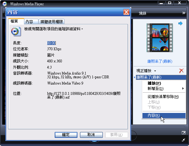The height and width of the screenshot is (146, 189).
Task: Switch to the 內容 tab
Action: 31,22
